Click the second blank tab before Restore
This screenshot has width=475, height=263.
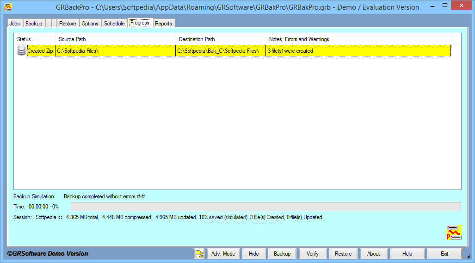coord(54,23)
